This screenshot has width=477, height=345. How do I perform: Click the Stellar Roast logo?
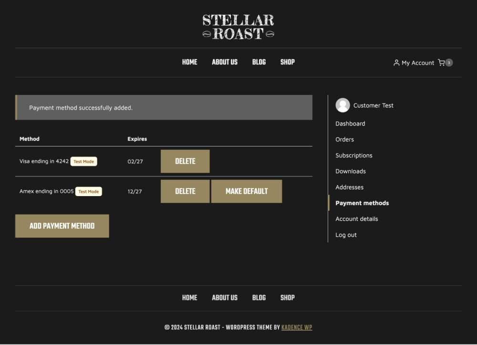point(238,27)
